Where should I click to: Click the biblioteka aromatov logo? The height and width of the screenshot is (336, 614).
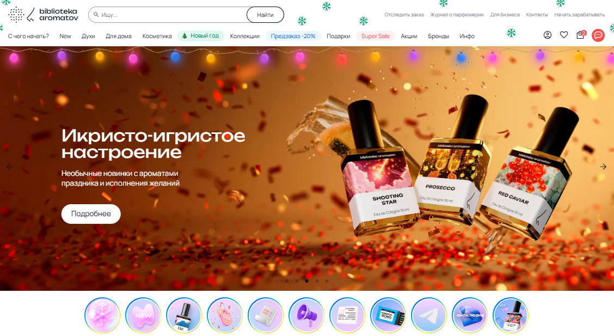coord(43,15)
